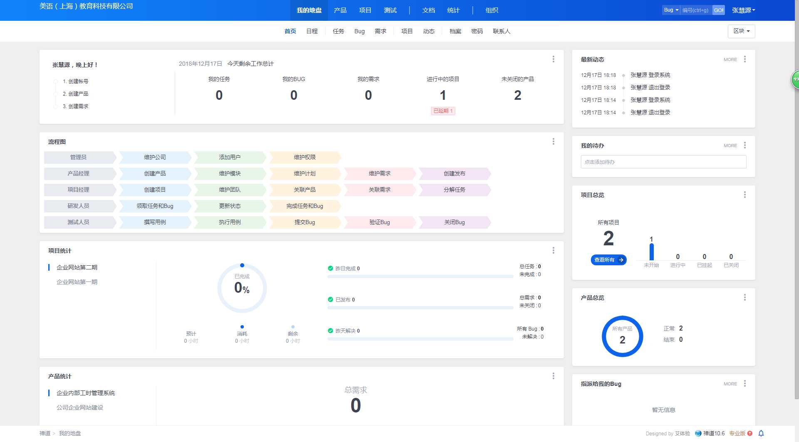This screenshot has width=799, height=442.
Task: Switch to 任务 sub-tab
Action: click(x=338, y=31)
